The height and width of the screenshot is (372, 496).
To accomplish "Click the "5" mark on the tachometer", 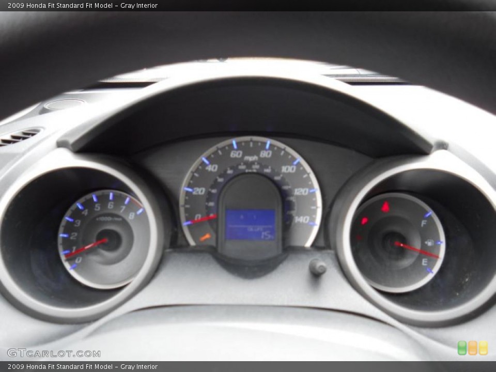I will [98, 207].
